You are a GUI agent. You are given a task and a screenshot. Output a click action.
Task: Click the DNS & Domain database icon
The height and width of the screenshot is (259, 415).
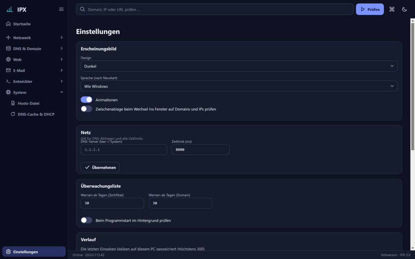(x=8, y=49)
